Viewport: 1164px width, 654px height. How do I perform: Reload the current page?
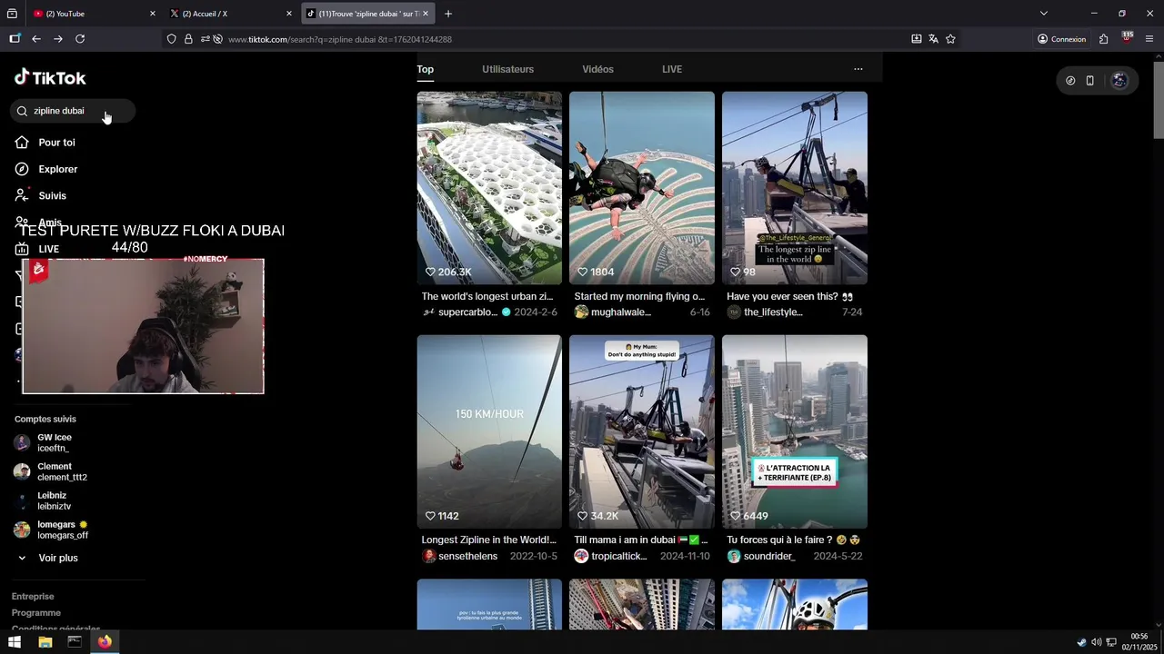coord(80,39)
